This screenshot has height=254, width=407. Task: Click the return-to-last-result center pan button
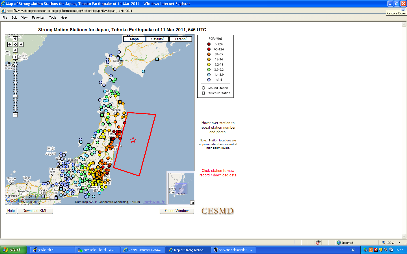(15, 44)
